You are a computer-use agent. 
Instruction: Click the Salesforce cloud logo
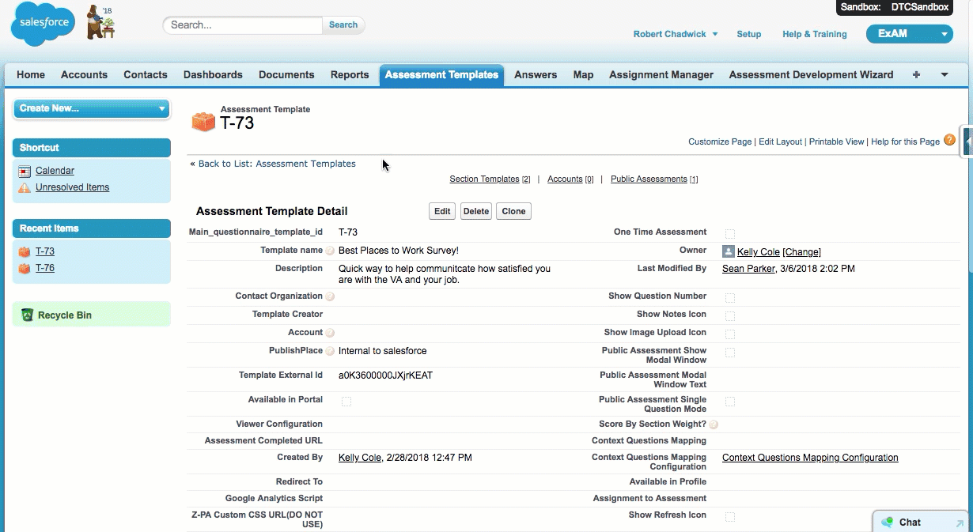pyautogui.click(x=43, y=25)
